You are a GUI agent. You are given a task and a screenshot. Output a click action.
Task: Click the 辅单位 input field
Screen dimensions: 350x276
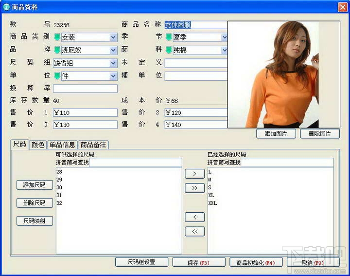click(196, 76)
